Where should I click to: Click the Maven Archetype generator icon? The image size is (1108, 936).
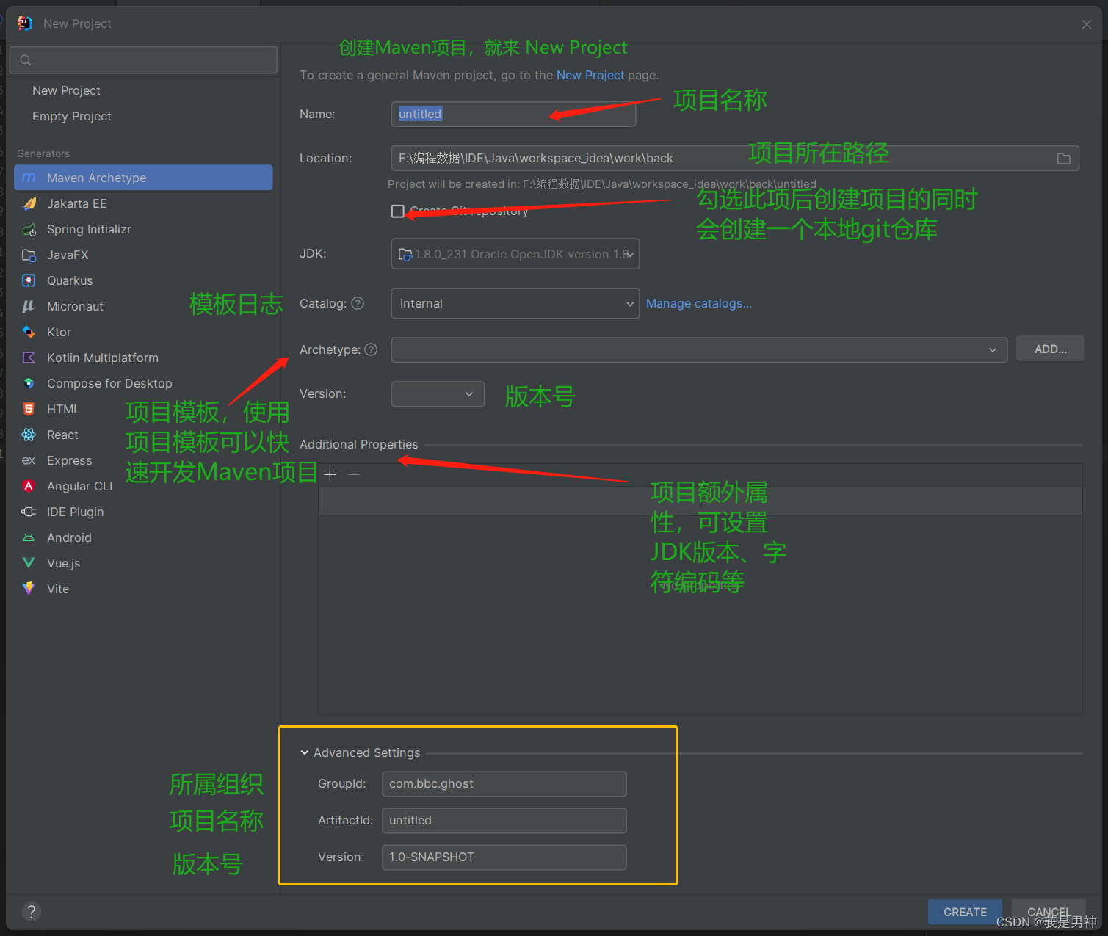click(29, 178)
